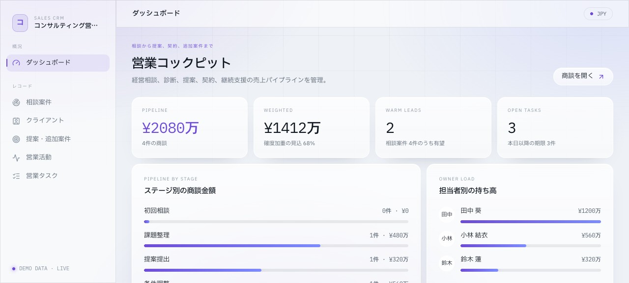The width and height of the screenshot is (629, 283).
Task: Click the 課題整理 stage label
Action: pos(157,235)
